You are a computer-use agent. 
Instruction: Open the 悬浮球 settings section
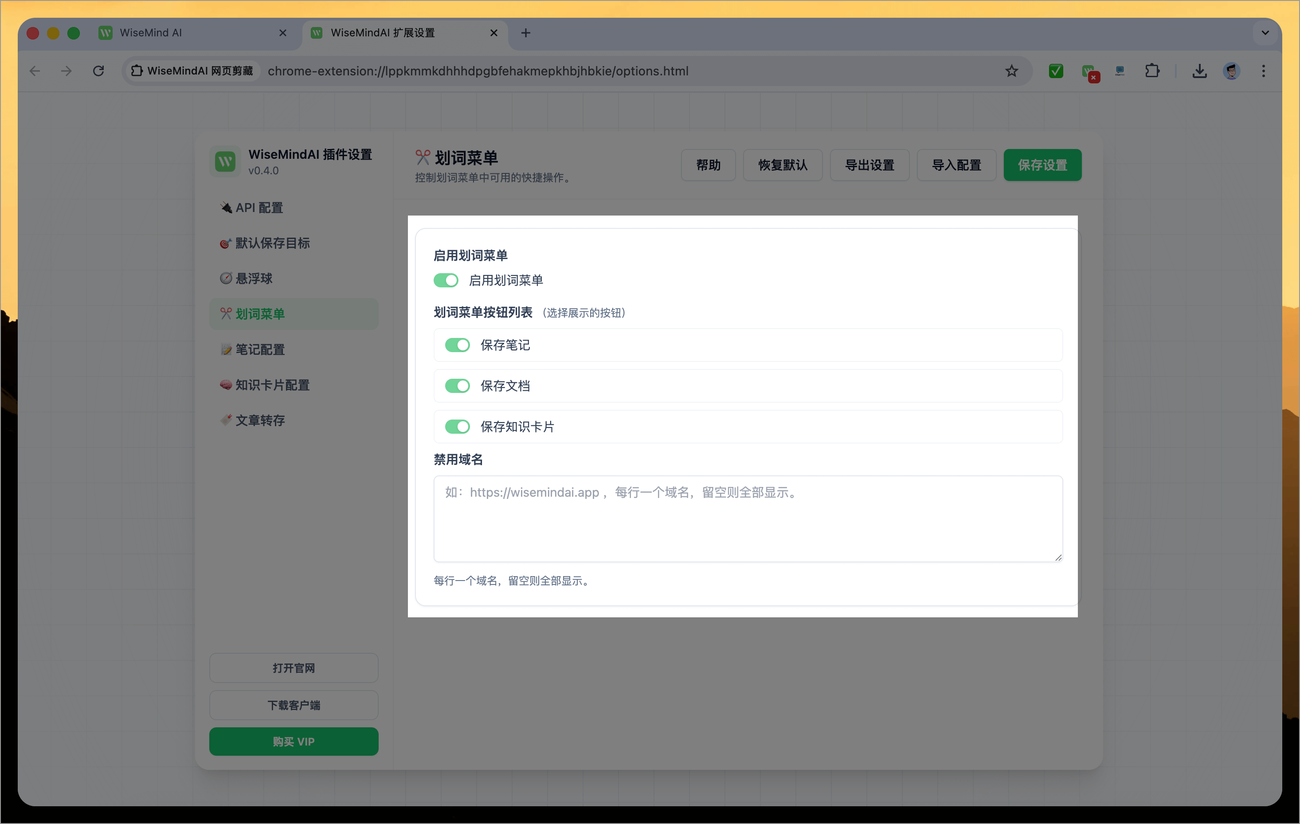click(x=254, y=278)
